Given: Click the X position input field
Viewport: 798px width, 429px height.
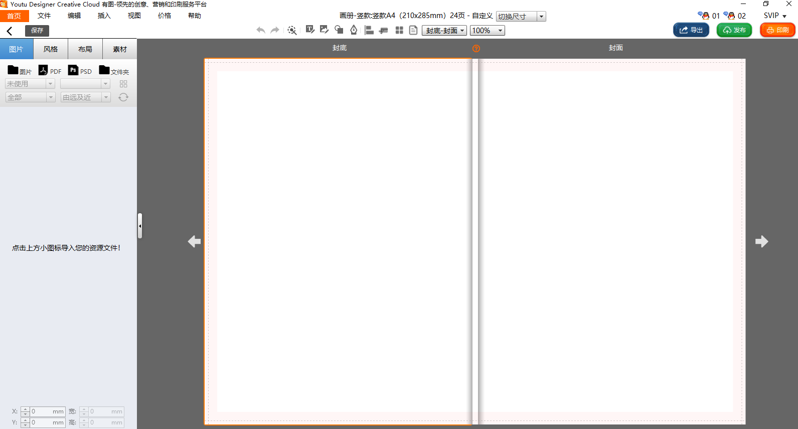Looking at the screenshot, I should tap(47, 411).
